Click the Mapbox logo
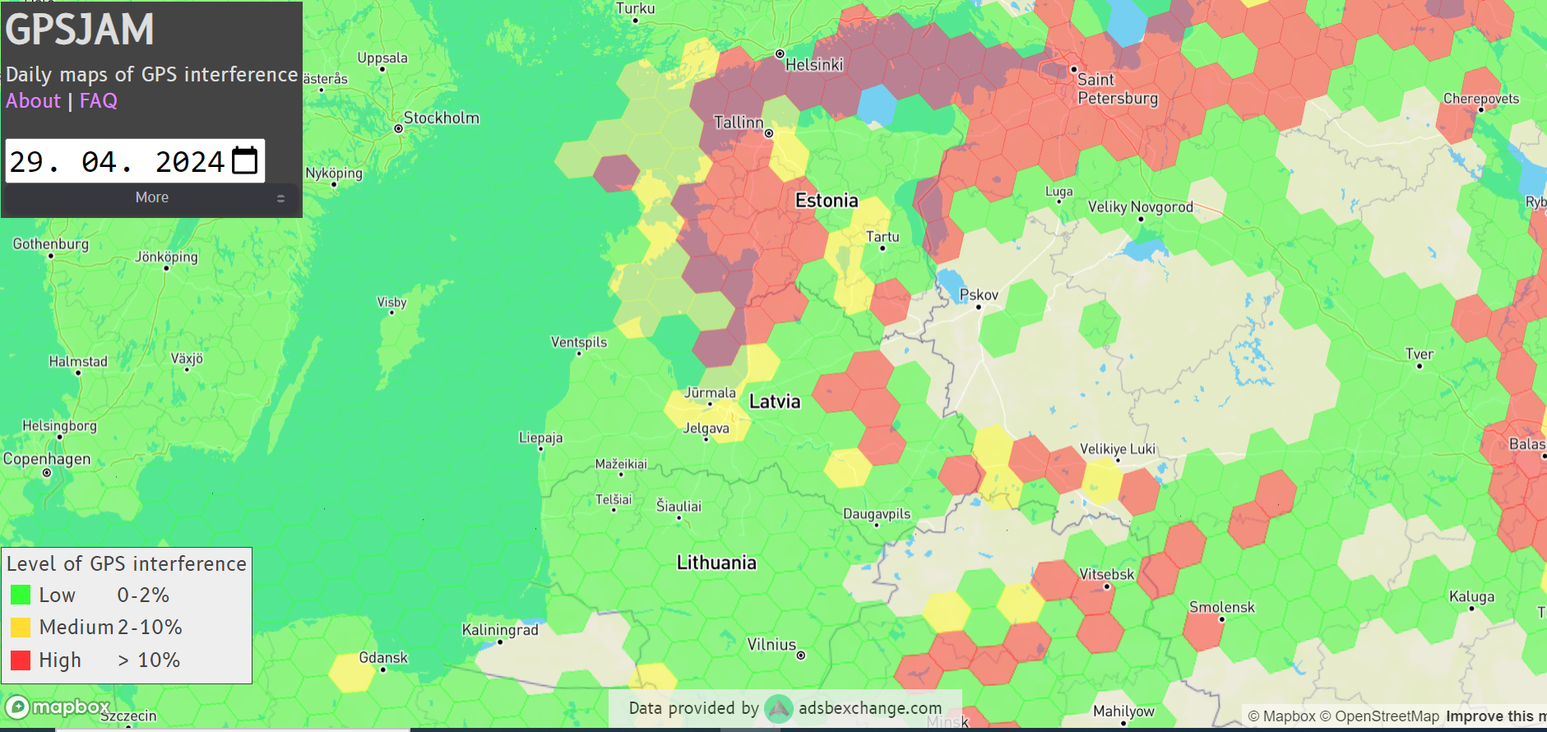1547x732 pixels. (58, 707)
